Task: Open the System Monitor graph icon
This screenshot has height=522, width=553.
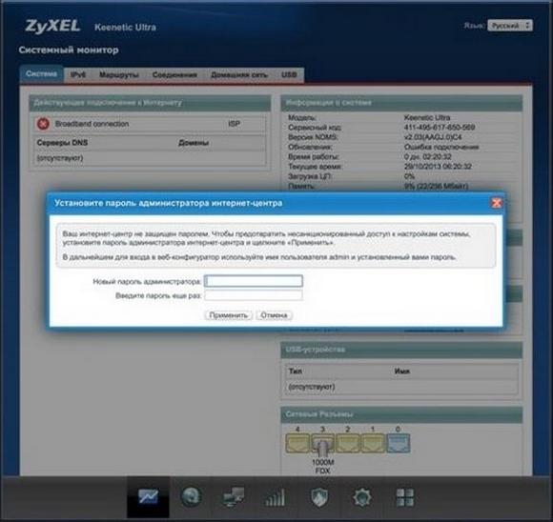Action: [x=148, y=497]
